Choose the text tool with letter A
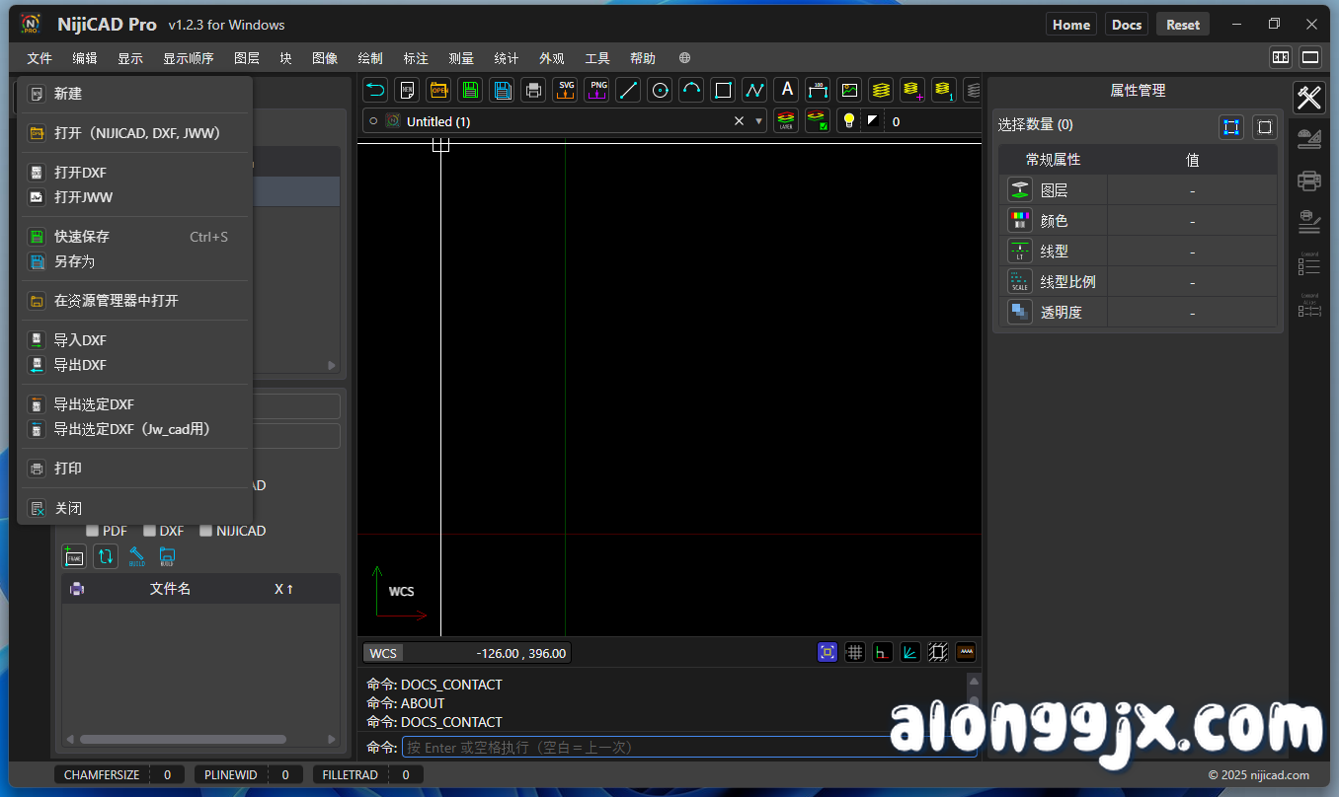The image size is (1339, 797). pos(786,91)
